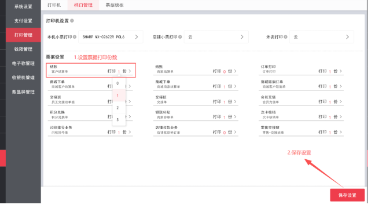
Task: Click help icon next to 店铺小票打印
Action: click(x=180, y=37)
